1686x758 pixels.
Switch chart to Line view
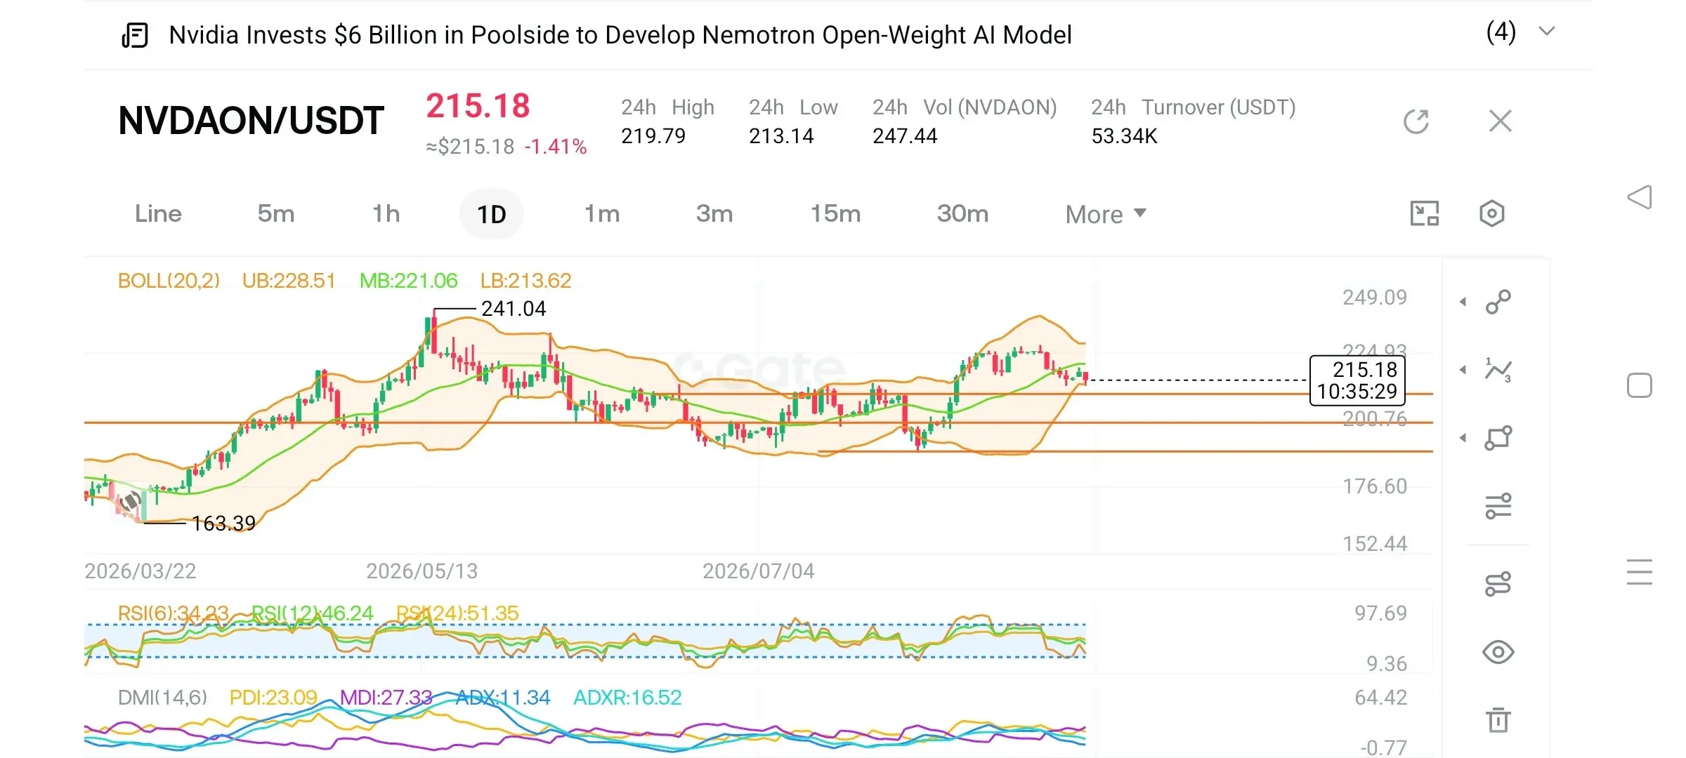158,213
